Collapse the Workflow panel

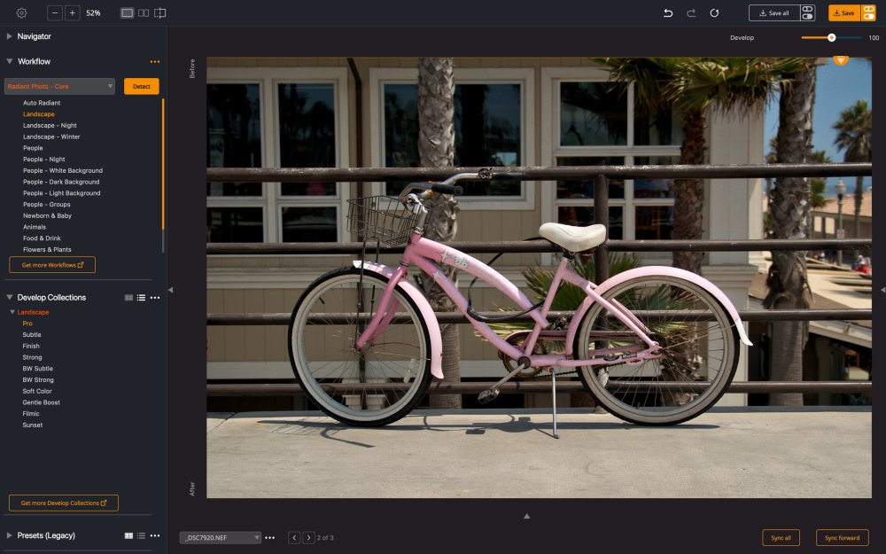tap(9, 61)
